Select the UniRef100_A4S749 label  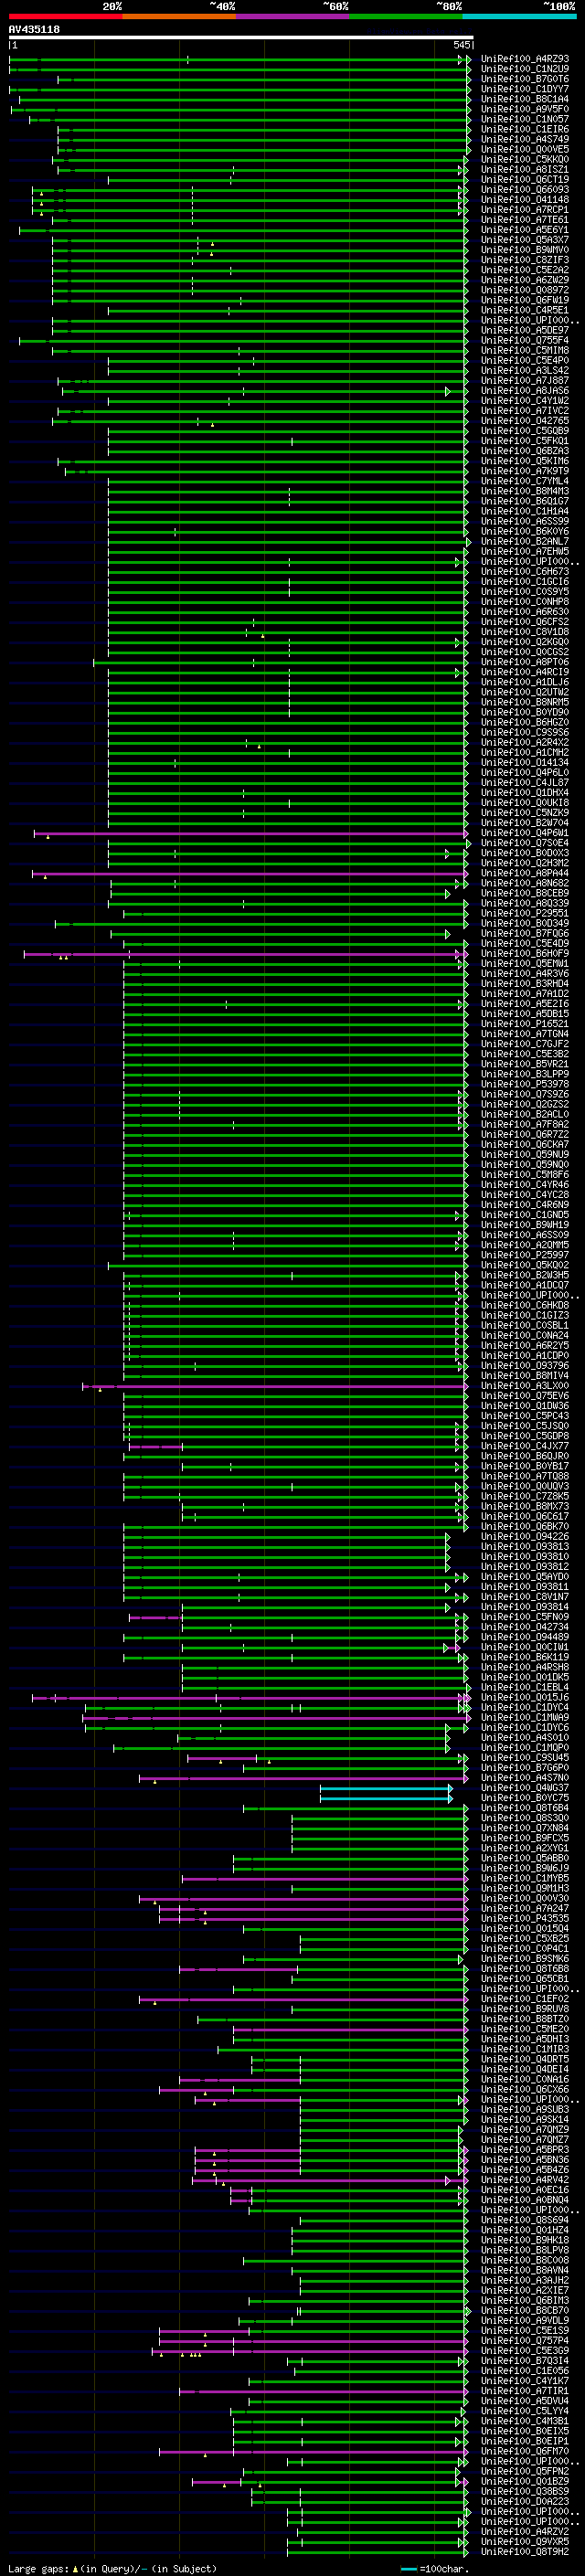[x=525, y=139]
